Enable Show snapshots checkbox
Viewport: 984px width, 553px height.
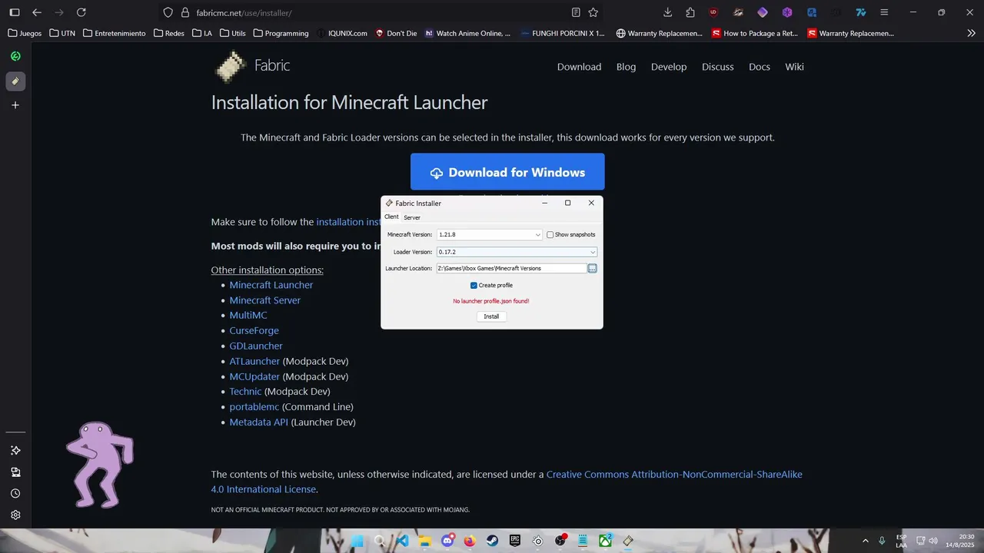click(550, 234)
